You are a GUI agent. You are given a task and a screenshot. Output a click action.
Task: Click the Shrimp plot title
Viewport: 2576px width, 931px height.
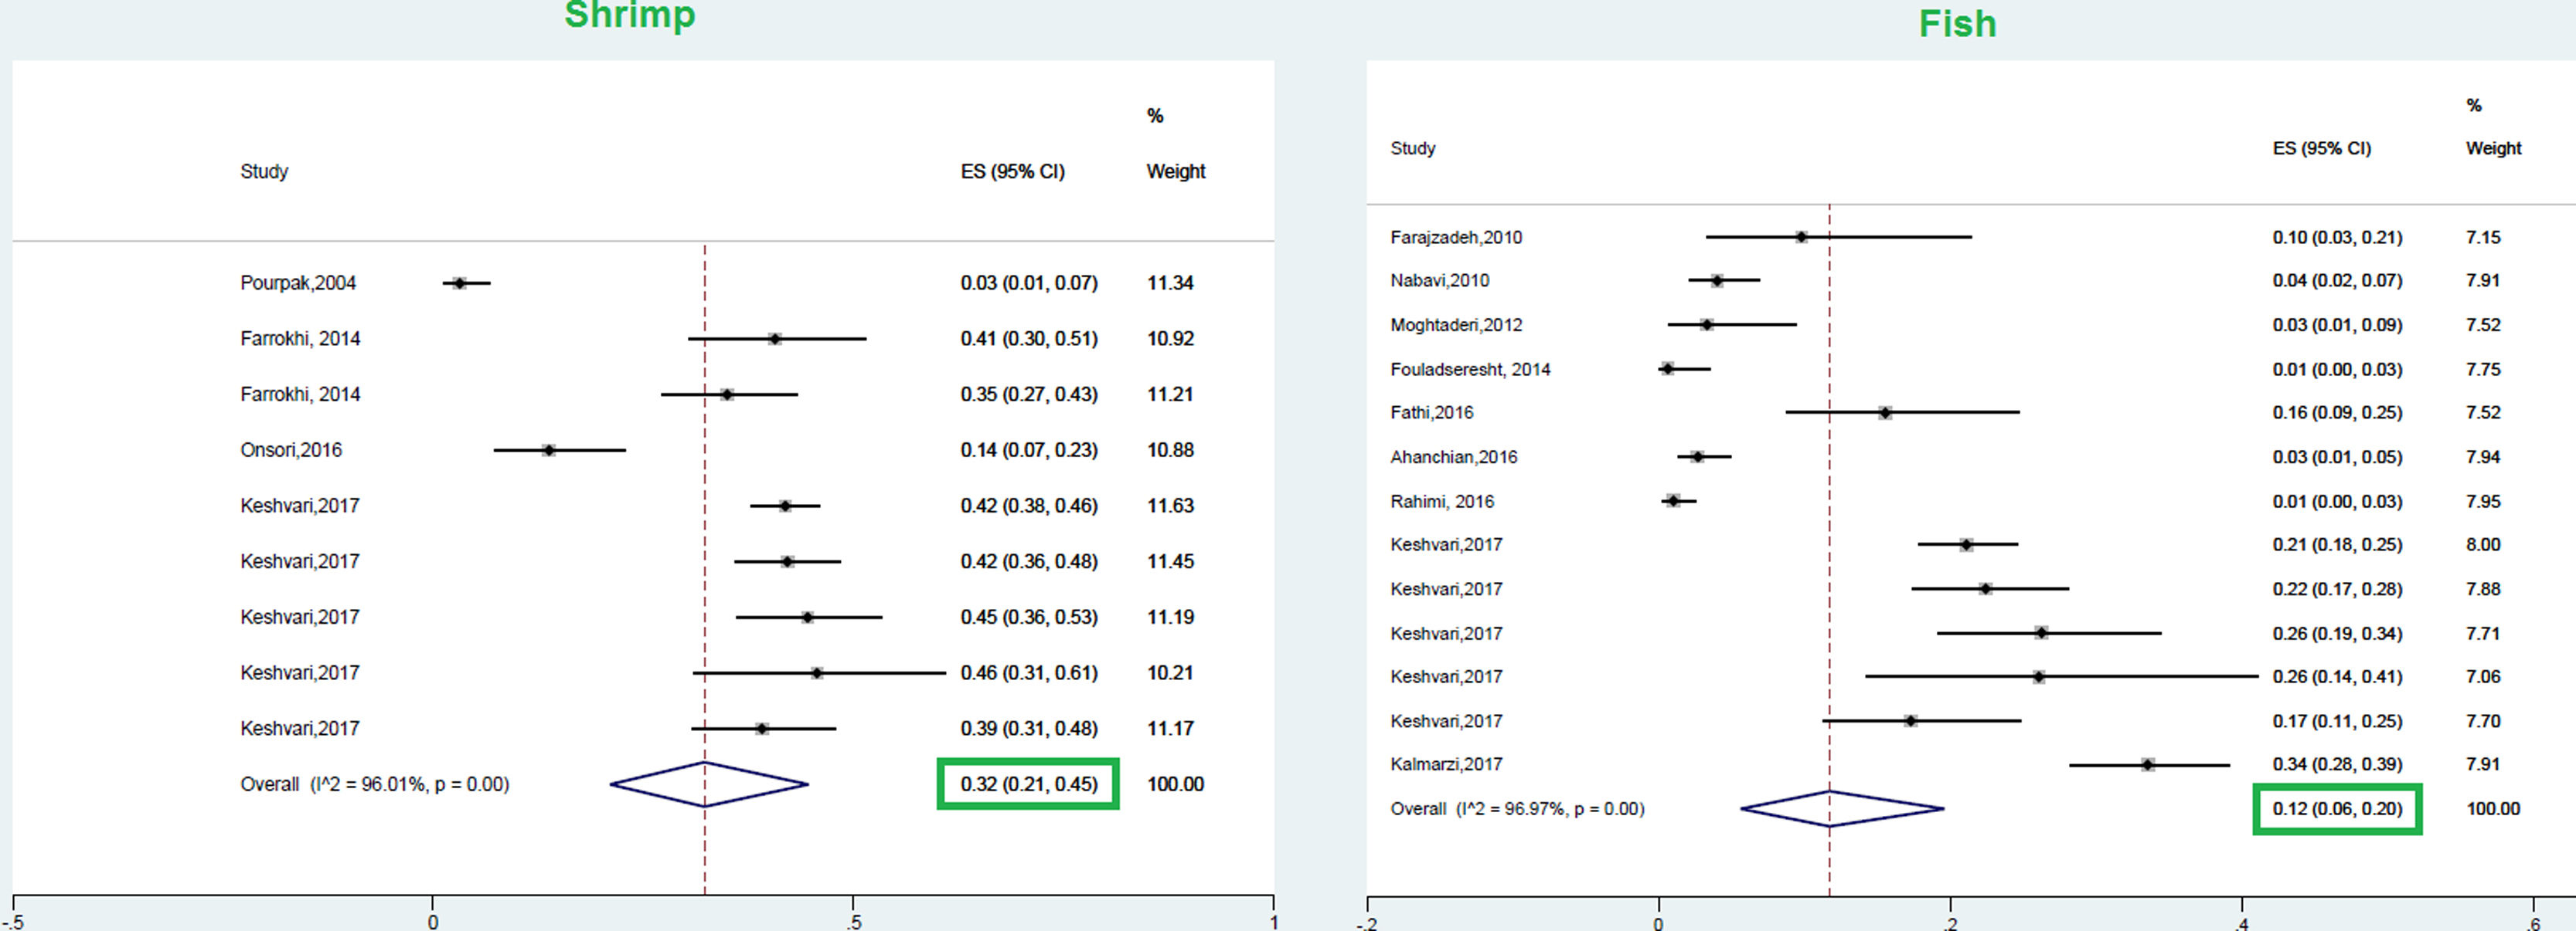coord(629,16)
